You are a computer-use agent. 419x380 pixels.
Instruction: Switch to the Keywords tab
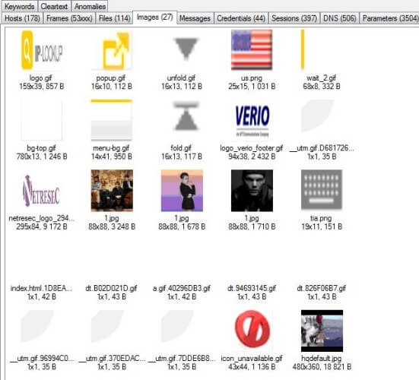click(20, 6)
